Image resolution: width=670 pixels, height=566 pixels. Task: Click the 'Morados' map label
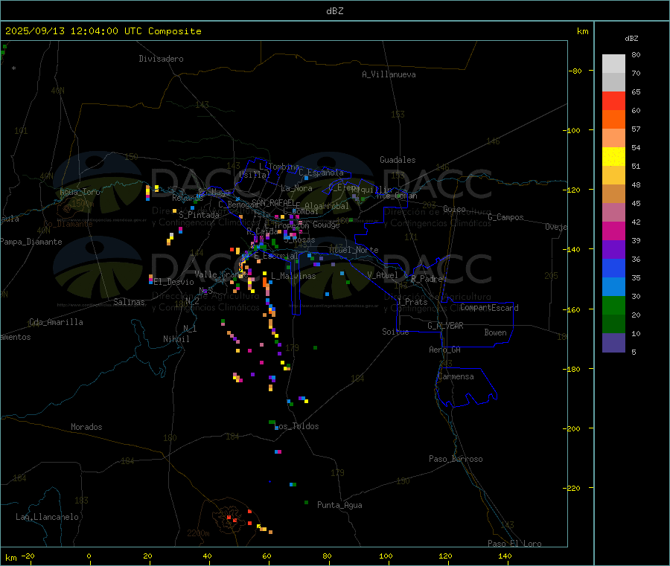tap(86, 427)
